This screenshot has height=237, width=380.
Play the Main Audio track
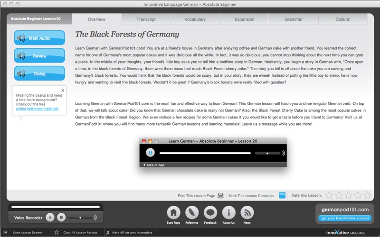pos(39,38)
